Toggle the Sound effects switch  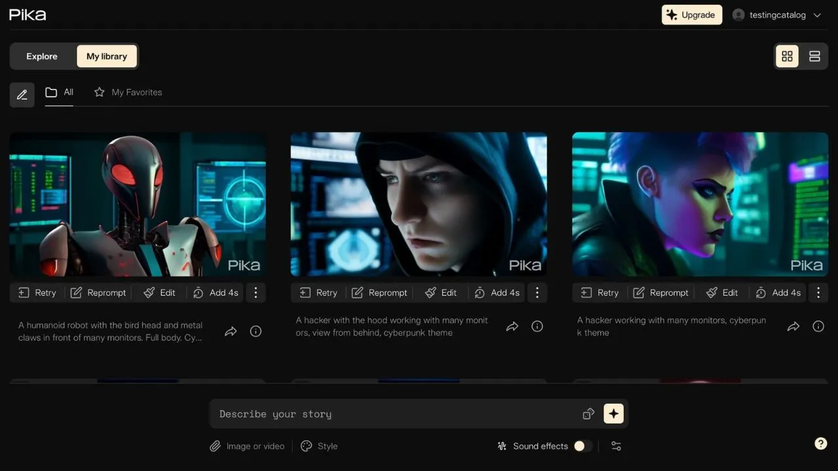click(583, 446)
